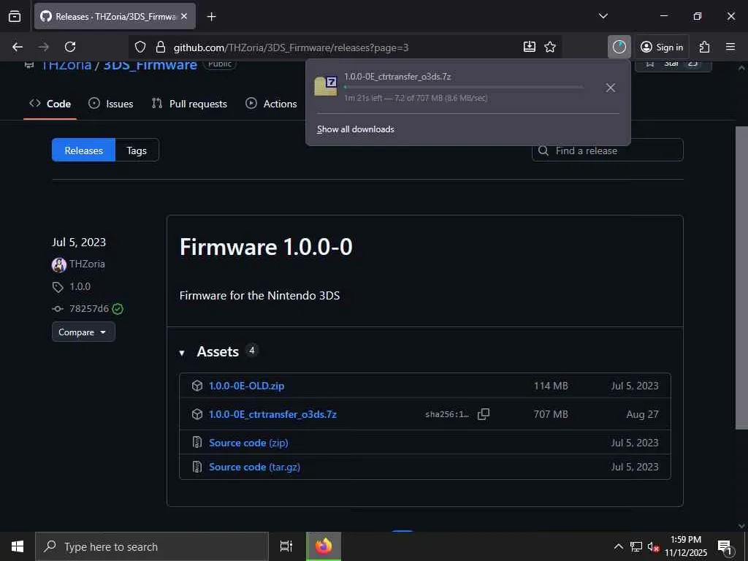The width and height of the screenshot is (748, 561).
Task: Show all downloads
Action: coord(356,129)
